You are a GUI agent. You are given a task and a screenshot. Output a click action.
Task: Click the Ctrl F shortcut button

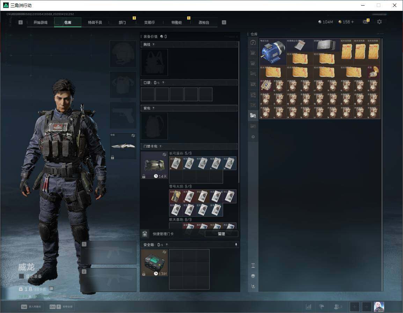(61, 307)
